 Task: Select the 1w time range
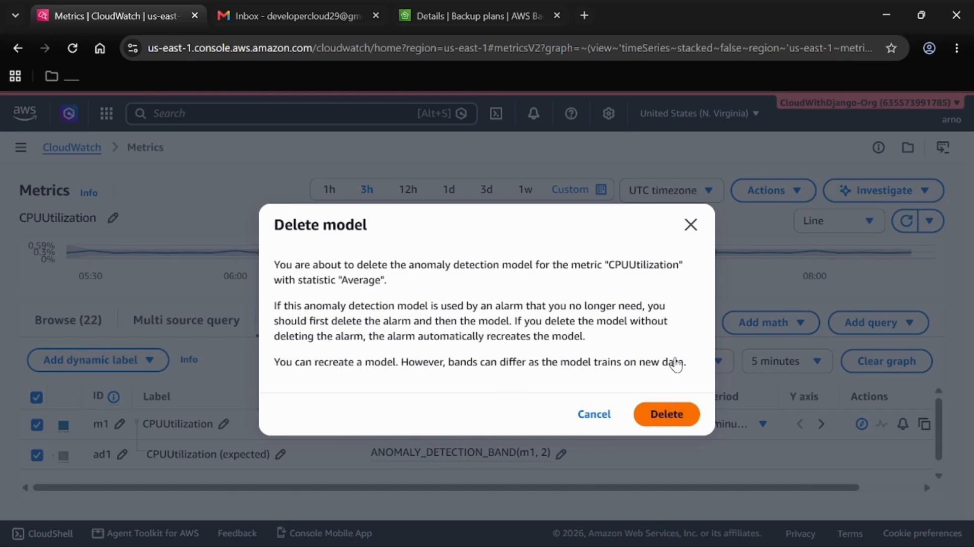pyautogui.click(x=525, y=189)
